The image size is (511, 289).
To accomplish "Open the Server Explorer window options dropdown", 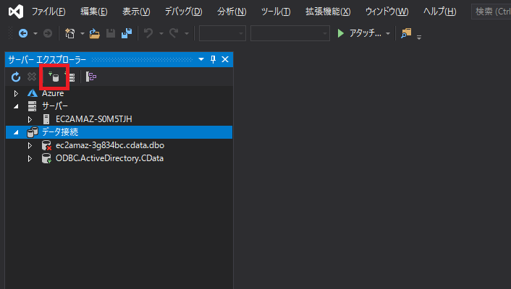I will pyautogui.click(x=200, y=59).
